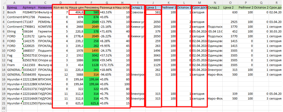Select the '+43.53%' difference cell

(x=107, y=12)
